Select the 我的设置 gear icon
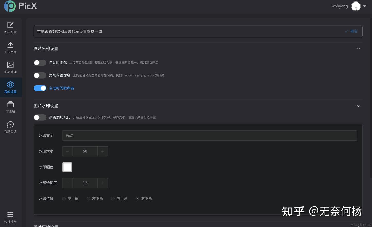 (x=10, y=87)
